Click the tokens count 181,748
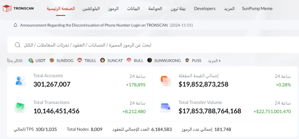 pos(223,129)
